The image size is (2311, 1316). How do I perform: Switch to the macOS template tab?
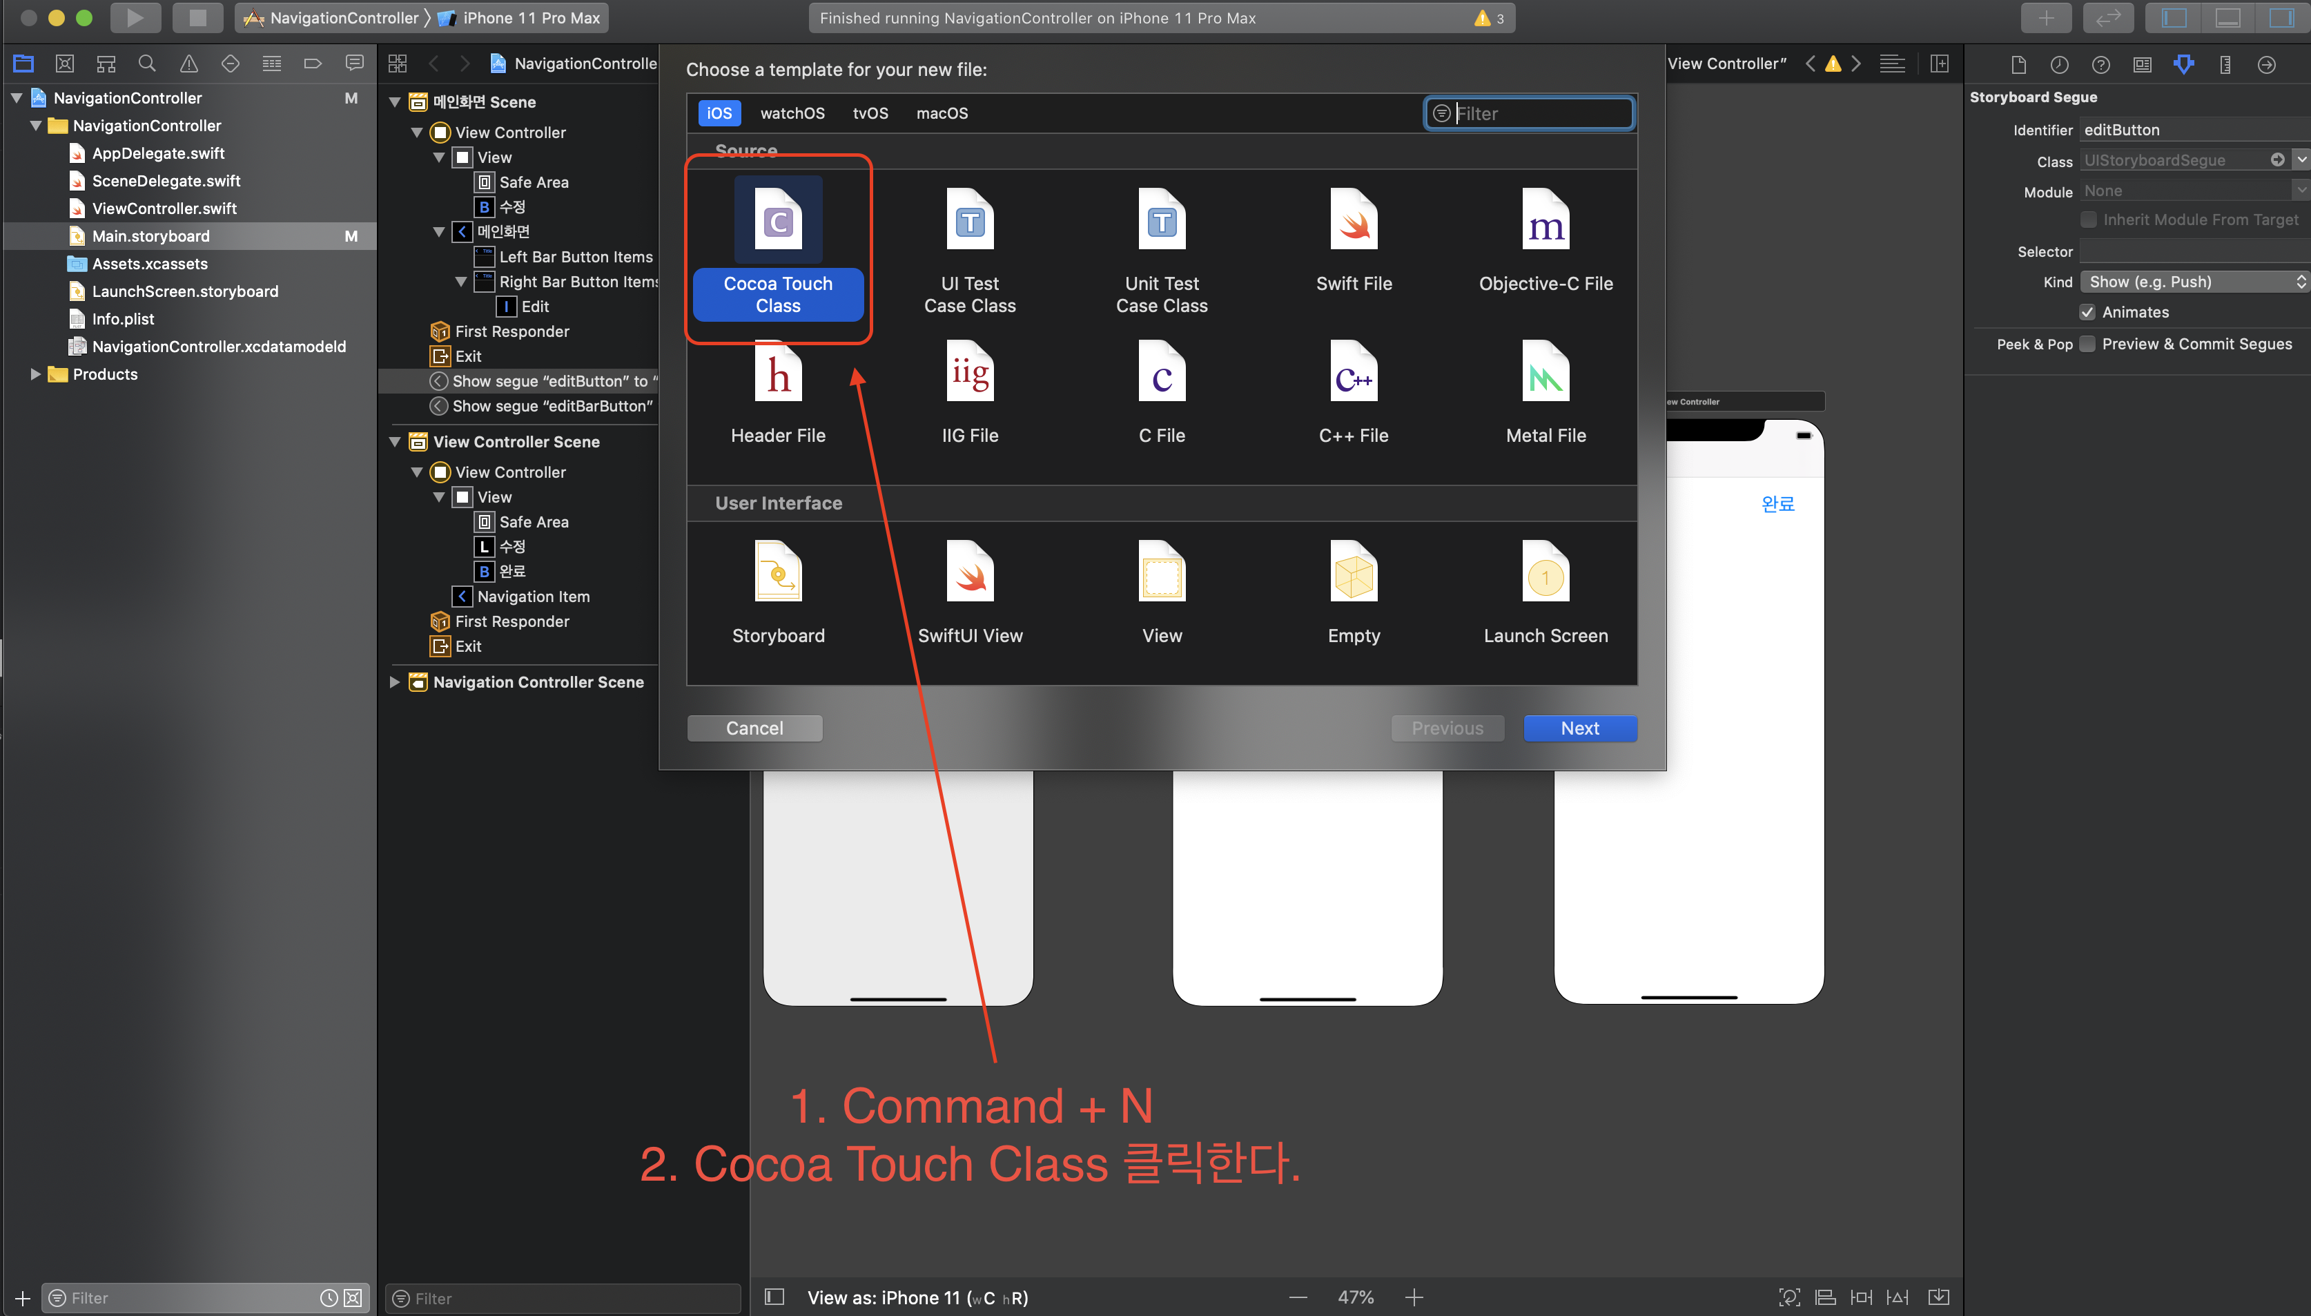(942, 113)
